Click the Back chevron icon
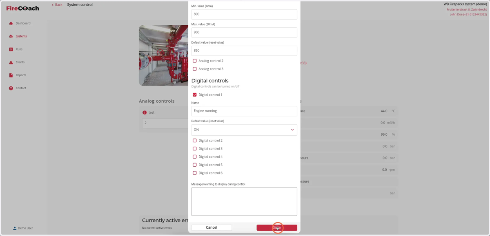This screenshot has width=490, height=236. [53, 5]
